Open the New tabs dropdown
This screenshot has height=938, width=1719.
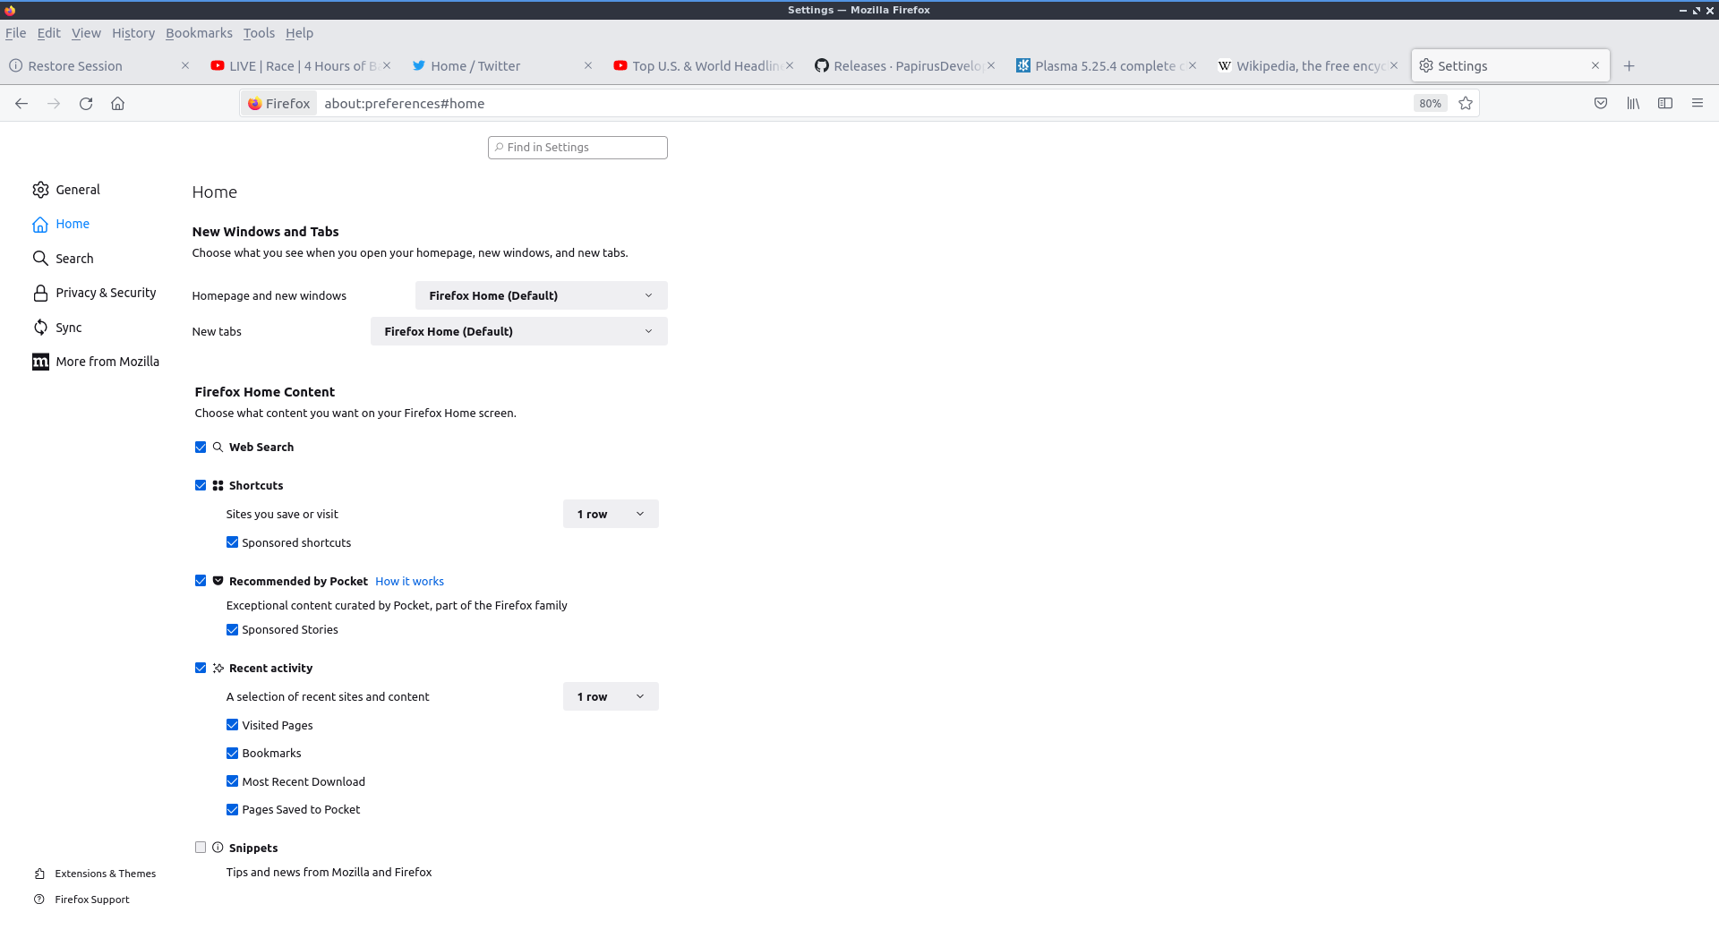(x=518, y=331)
